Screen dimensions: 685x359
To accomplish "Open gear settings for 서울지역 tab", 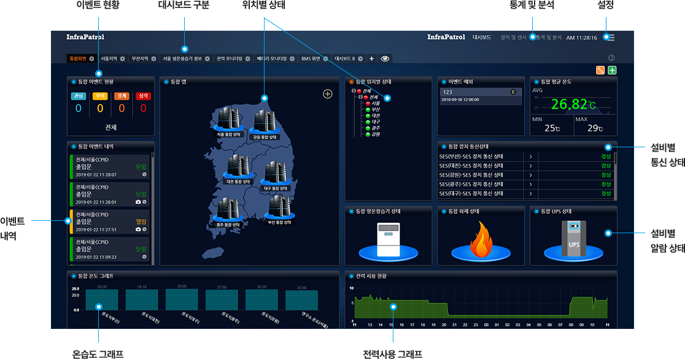I will [123, 59].
